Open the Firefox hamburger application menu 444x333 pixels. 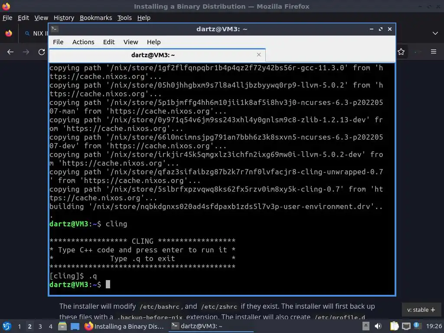point(434,52)
